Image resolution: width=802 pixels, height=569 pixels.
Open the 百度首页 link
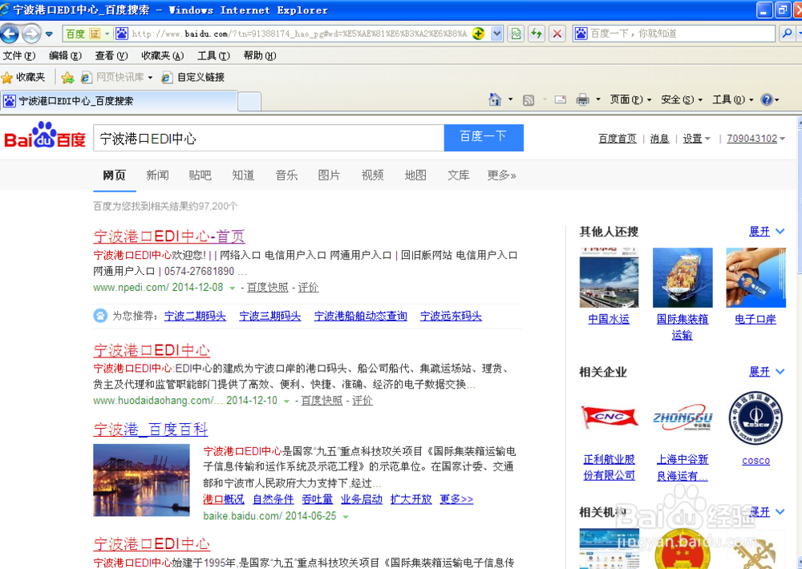[x=618, y=139]
